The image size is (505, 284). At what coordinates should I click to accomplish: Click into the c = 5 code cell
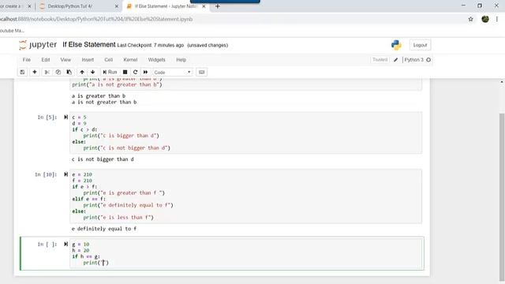coord(245,133)
